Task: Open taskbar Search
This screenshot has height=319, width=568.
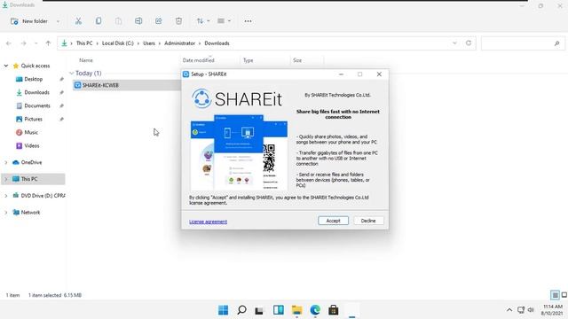Action: pyautogui.click(x=241, y=310)
